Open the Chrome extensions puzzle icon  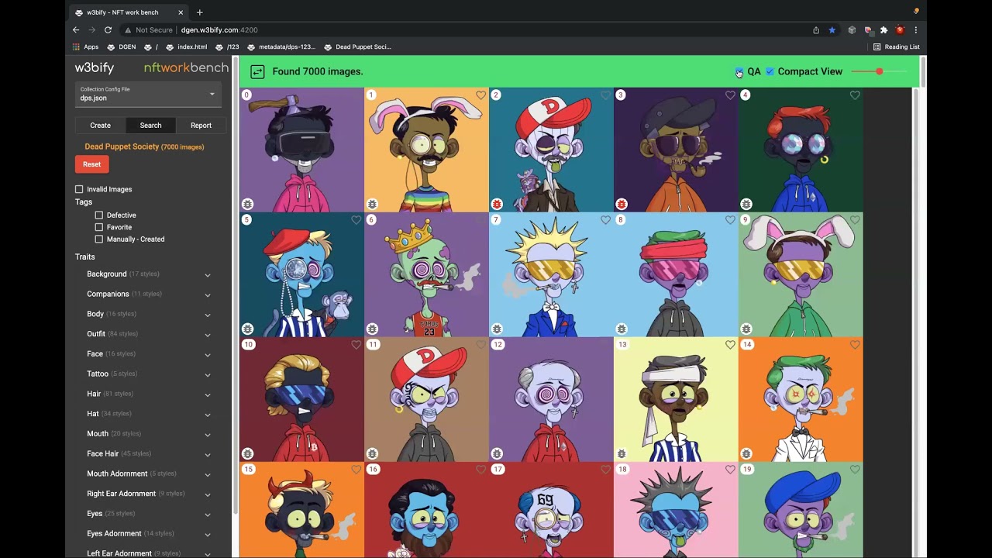(883, 30)
